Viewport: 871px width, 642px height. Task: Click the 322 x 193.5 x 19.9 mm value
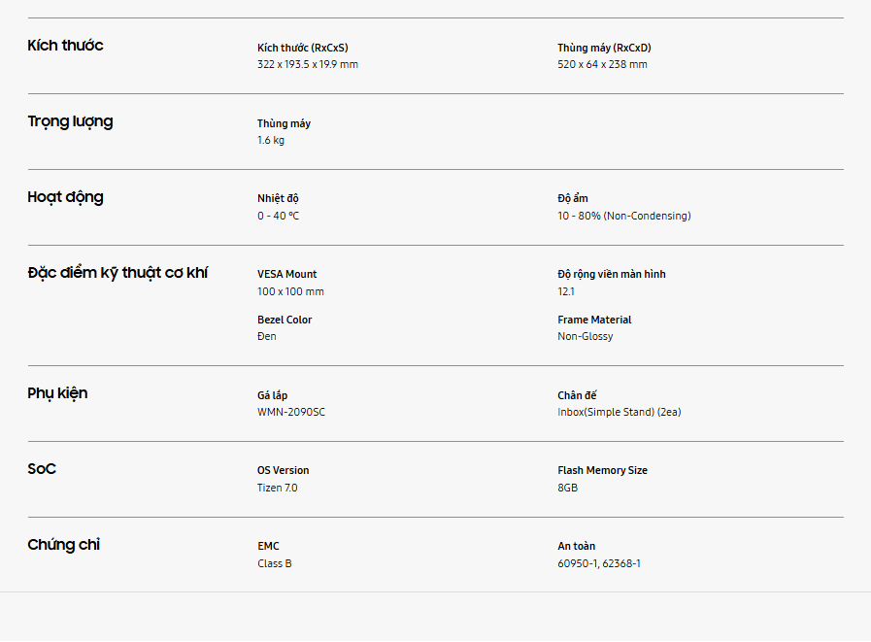point(308,64)
